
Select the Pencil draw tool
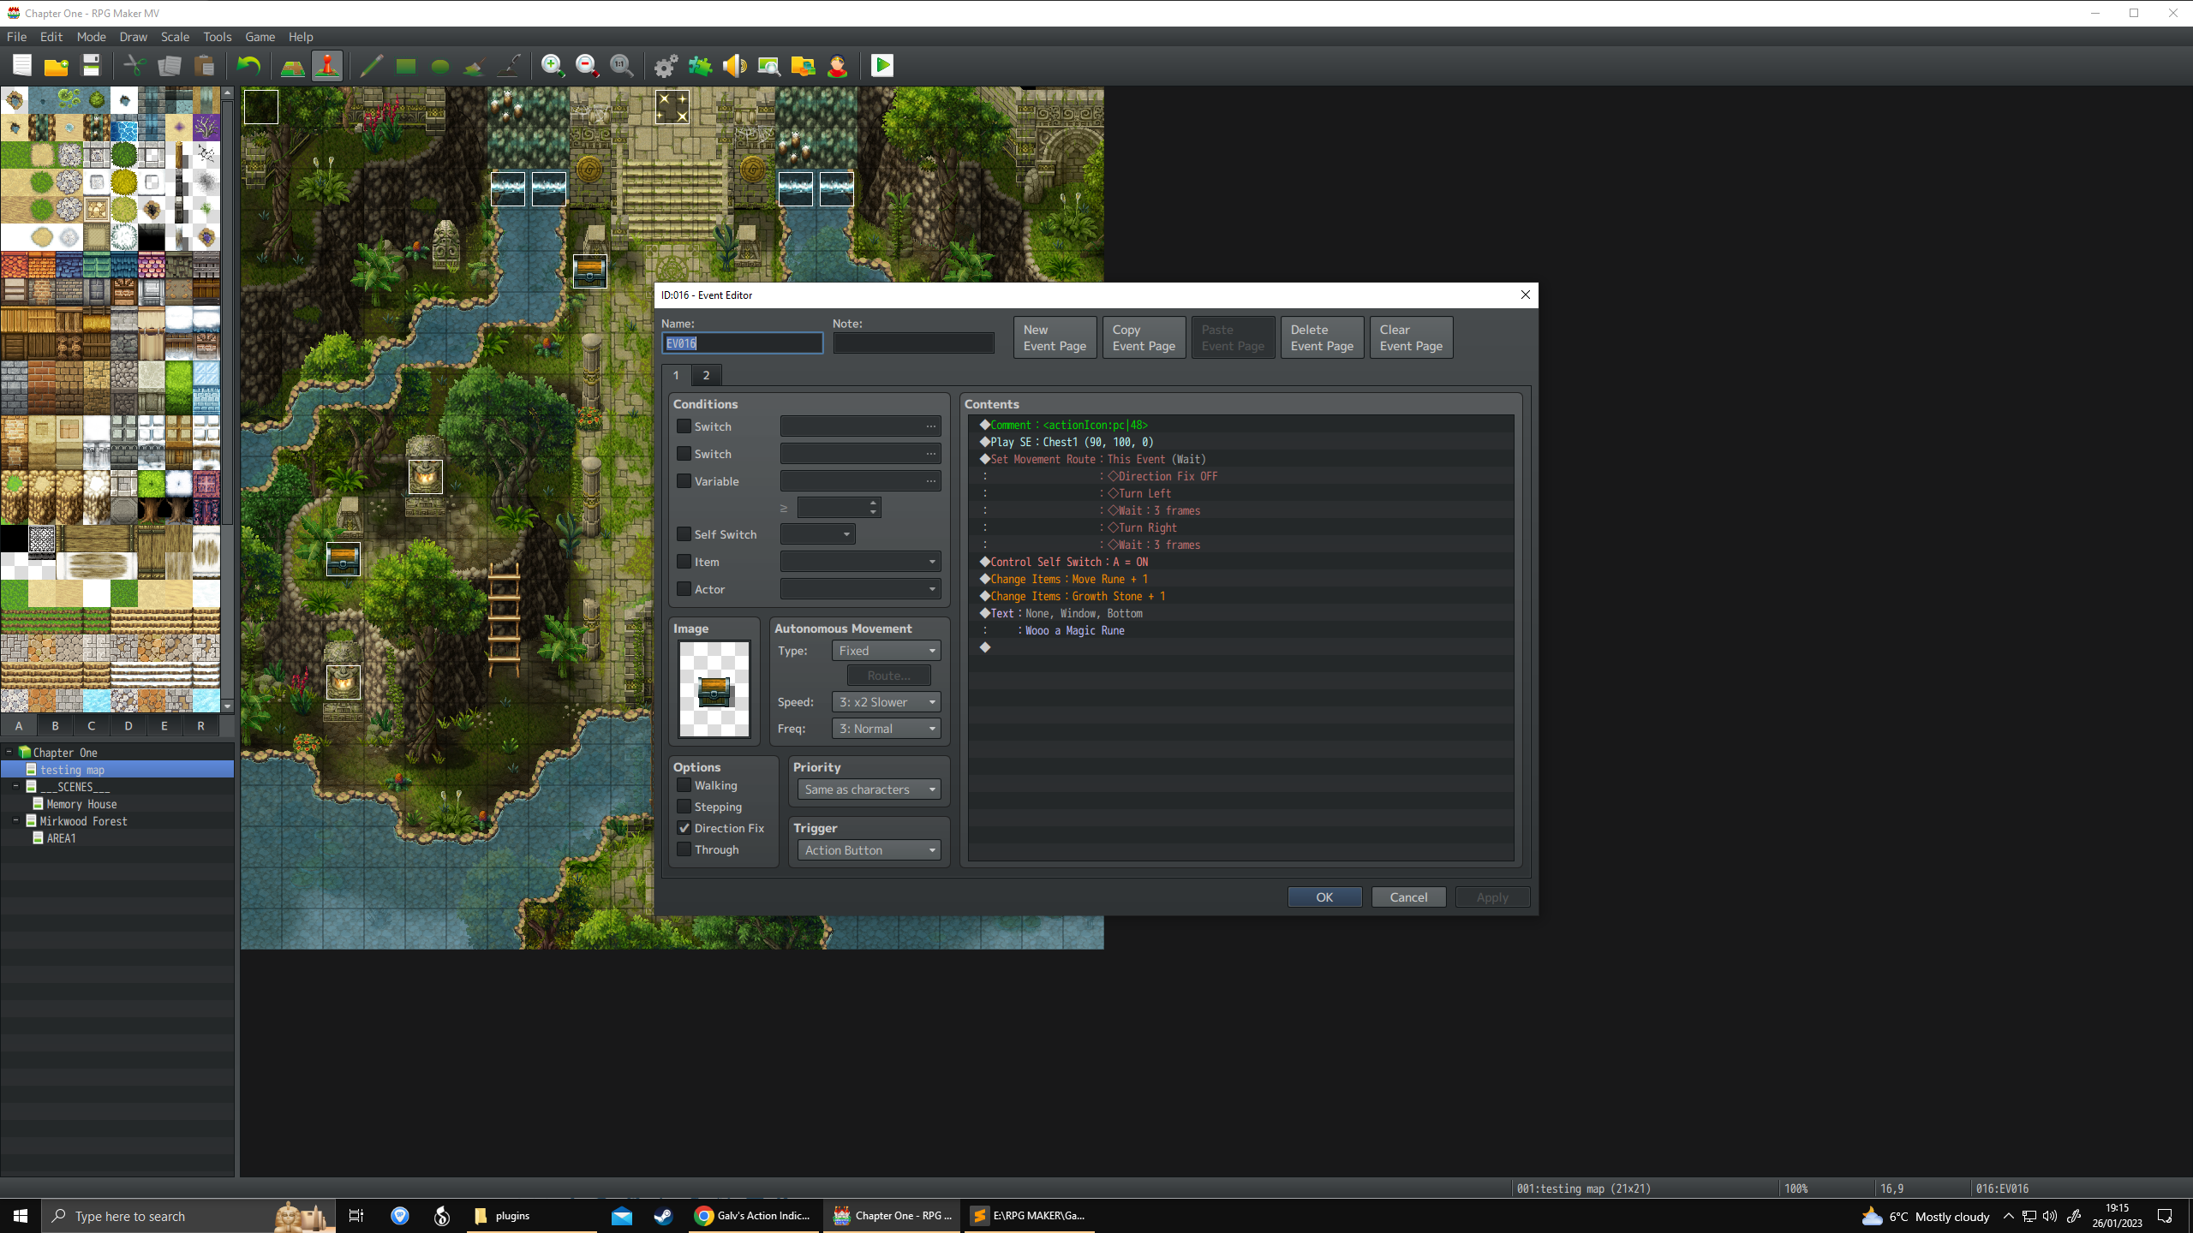tap(371, 66)
